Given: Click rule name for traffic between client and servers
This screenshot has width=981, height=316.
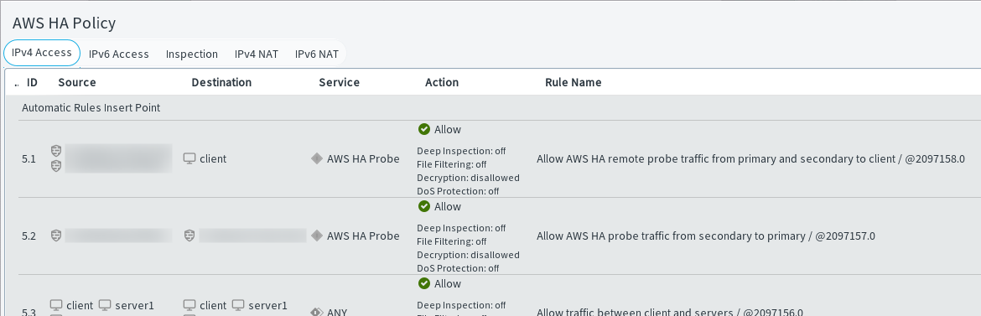Looking at the screenshot, I should tap(669, 313).
